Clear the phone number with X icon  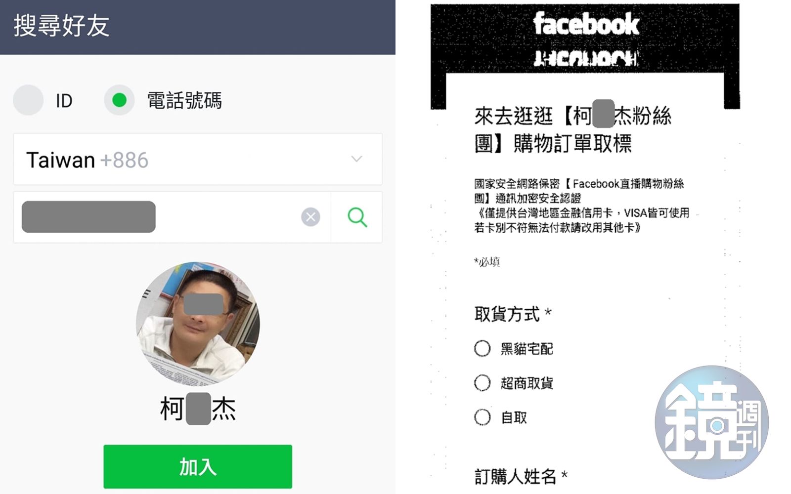click(x=310, y=217)
